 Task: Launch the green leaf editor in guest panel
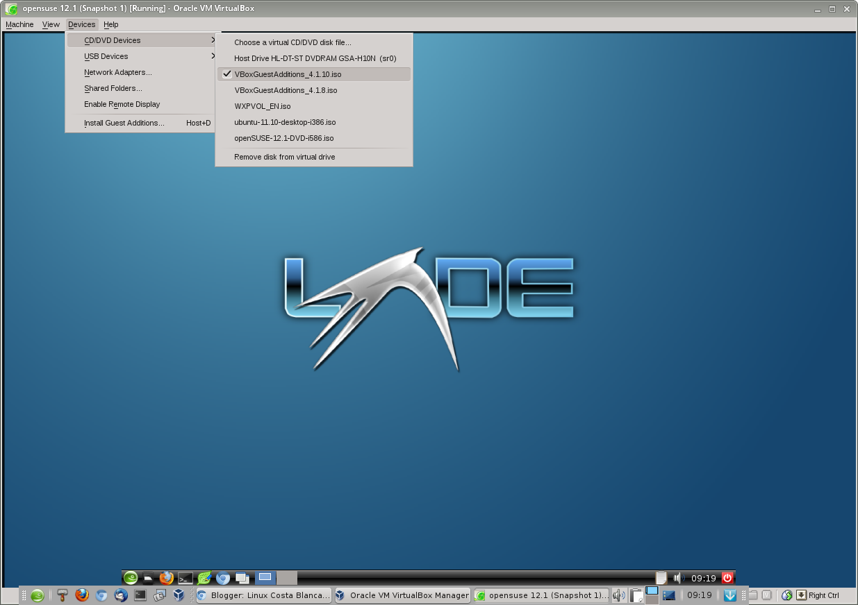tap(204, 578)
